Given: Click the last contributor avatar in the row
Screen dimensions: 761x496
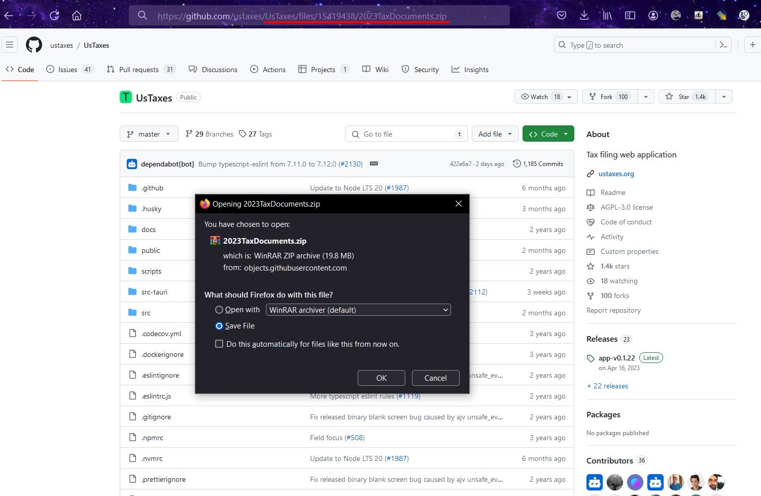Looking at the screenshot, I should click(x=716, y=482).
